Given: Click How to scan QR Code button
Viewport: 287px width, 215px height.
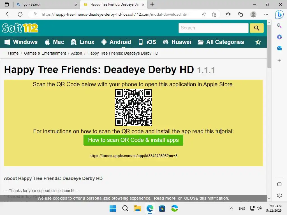Looking at the screenshot, I should [133, 140].
